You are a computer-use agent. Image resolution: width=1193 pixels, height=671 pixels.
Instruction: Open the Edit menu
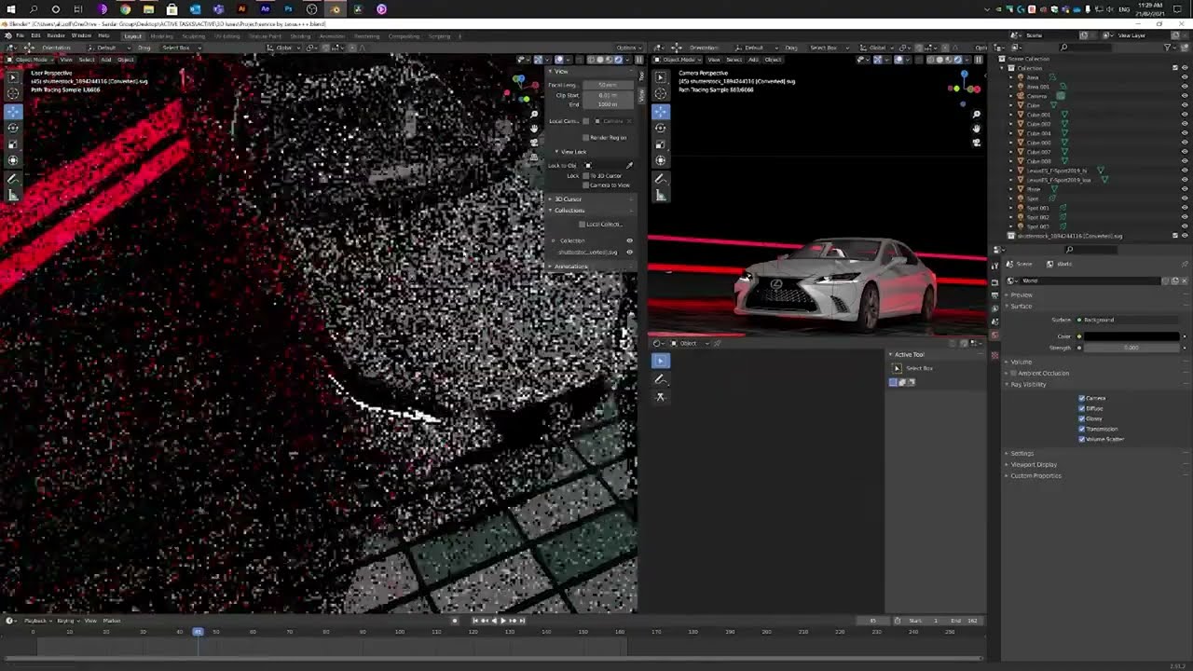[35, 35]
